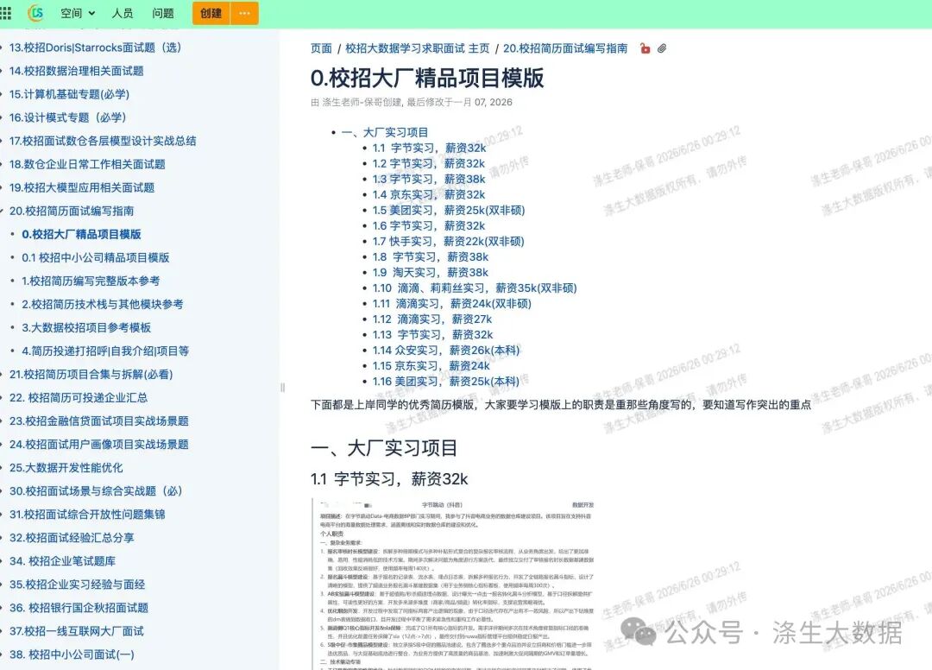Viewport: 932px width, 670px height.
Task: Click the orange 创建 button
Action: click(x=211, y=13)
